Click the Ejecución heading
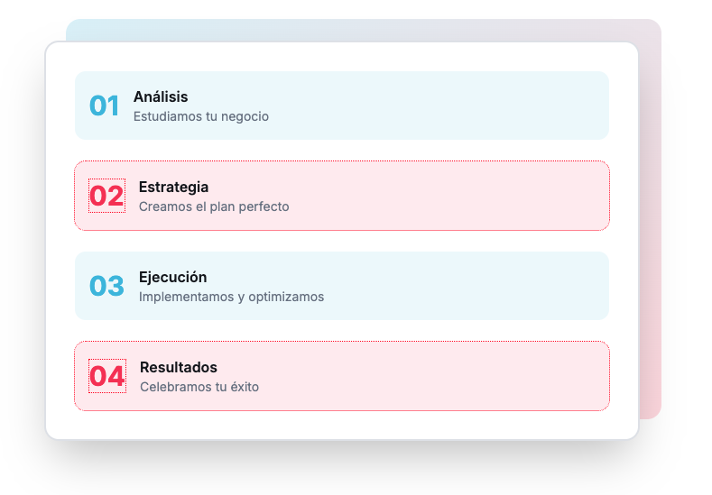The image size is (712, 495). [172, 277]
